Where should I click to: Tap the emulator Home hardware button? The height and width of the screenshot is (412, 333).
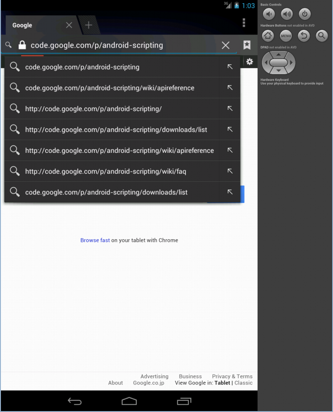tap(268, 36)
